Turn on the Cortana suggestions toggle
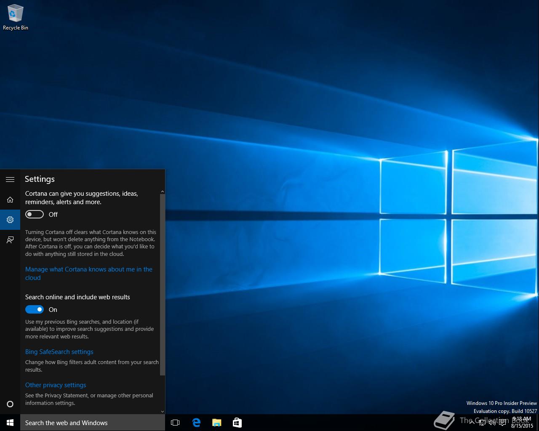This screenshot has height=431, width=539. point(35,214)
